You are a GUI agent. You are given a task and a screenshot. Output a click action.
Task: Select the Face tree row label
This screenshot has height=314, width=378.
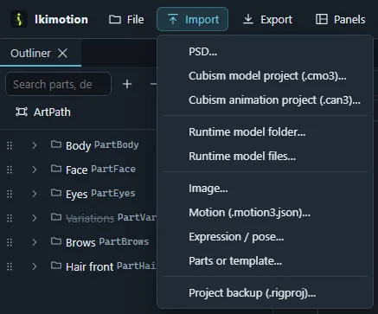pos(77,170)
